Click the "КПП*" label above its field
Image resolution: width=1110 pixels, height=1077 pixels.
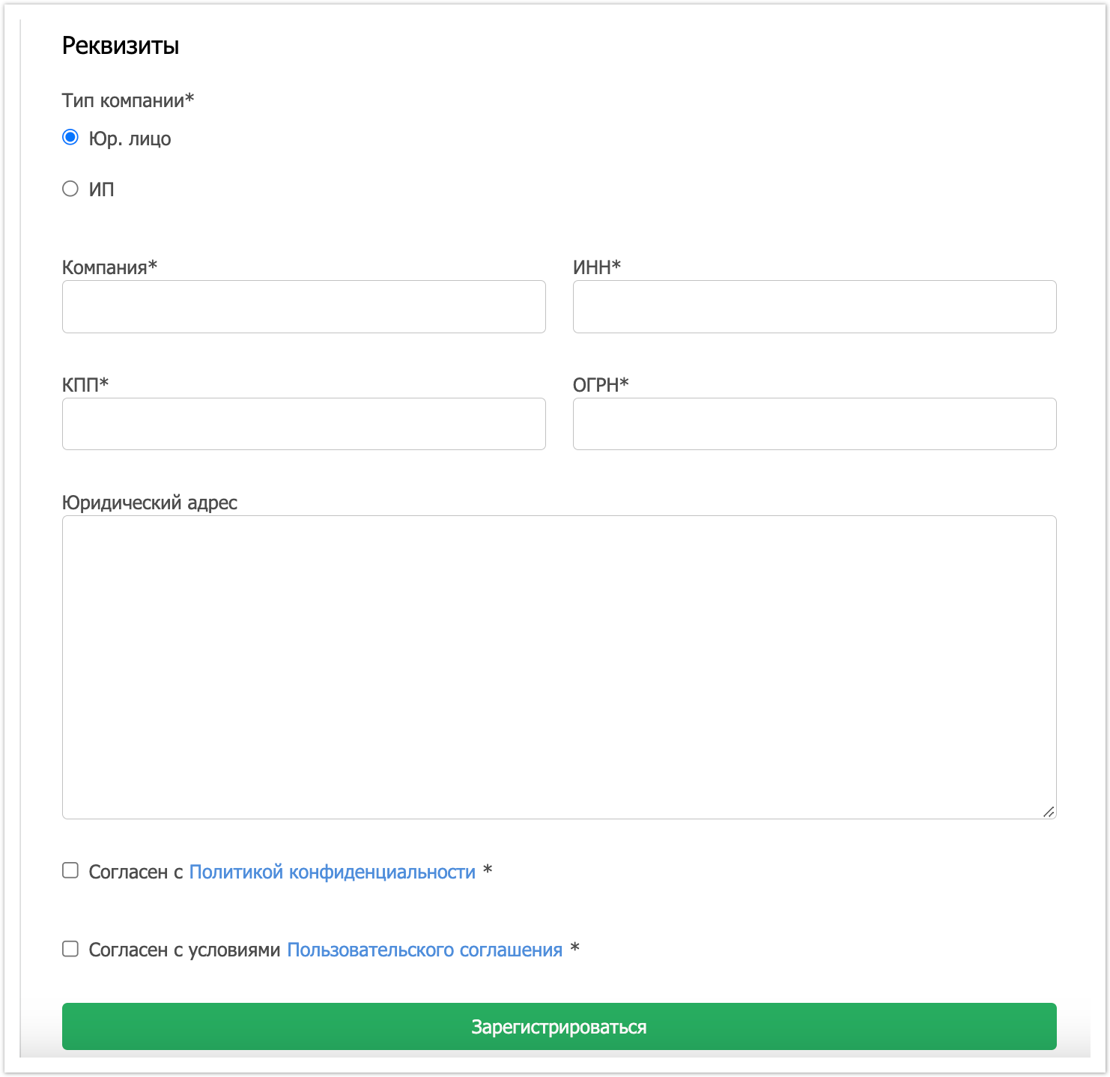[85, 385]
